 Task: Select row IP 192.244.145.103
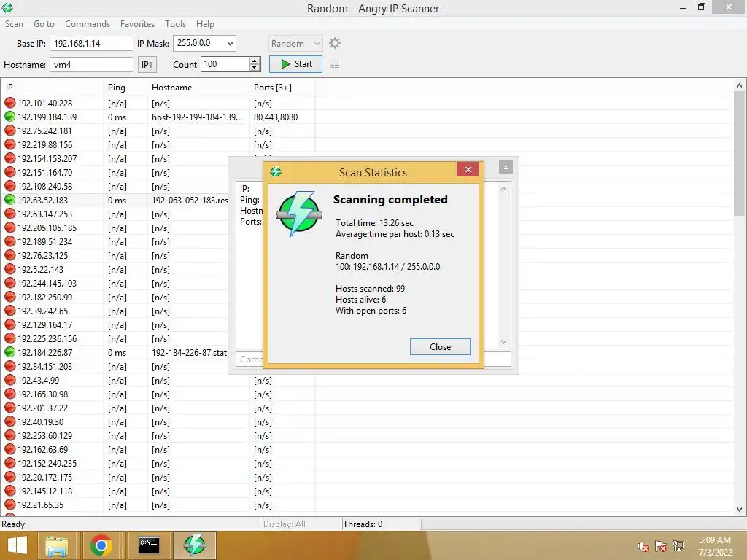(x=47, y=284)
